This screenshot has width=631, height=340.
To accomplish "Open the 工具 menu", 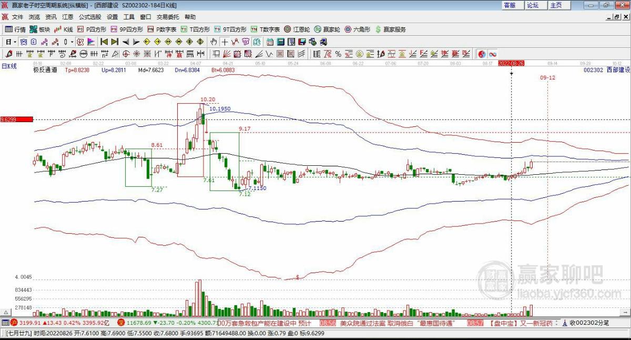I will tap(129, 17).
